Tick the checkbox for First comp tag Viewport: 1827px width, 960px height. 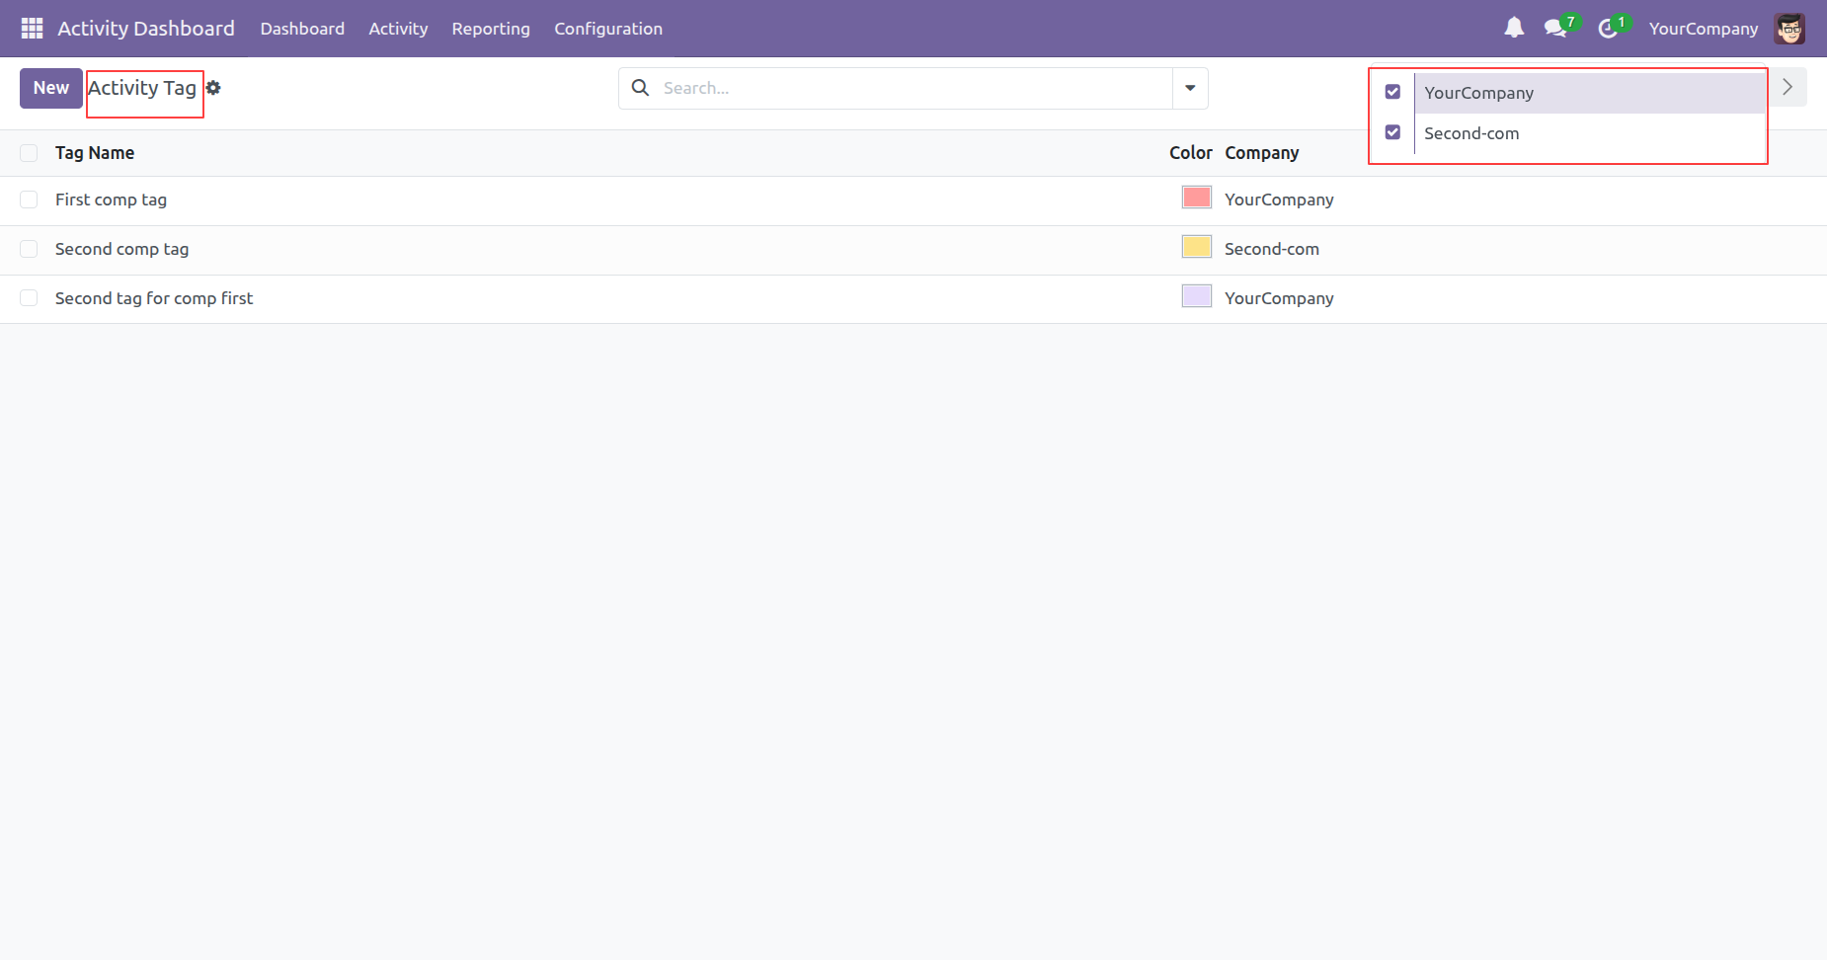tap(29, 200)
